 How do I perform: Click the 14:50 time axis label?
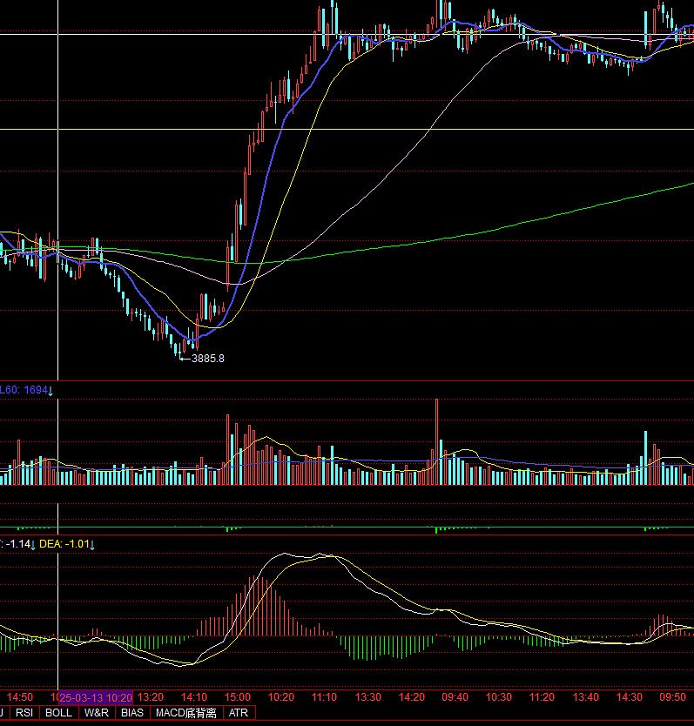coord(19,697)
